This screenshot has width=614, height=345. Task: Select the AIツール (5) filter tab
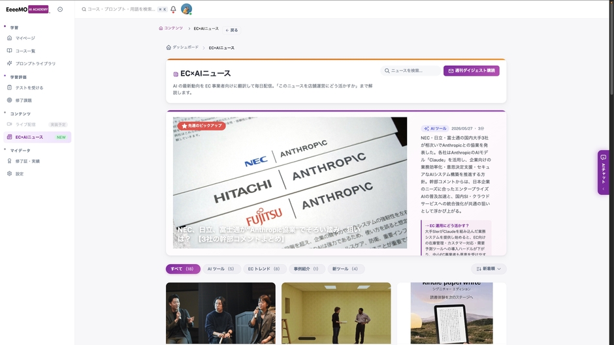point(221,269)
